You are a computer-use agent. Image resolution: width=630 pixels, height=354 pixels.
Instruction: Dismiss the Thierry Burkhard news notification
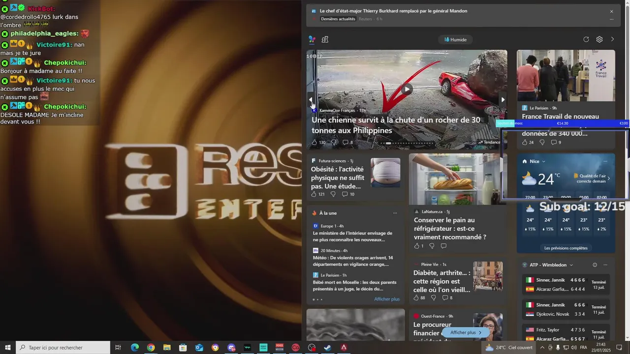pos(611,11)
